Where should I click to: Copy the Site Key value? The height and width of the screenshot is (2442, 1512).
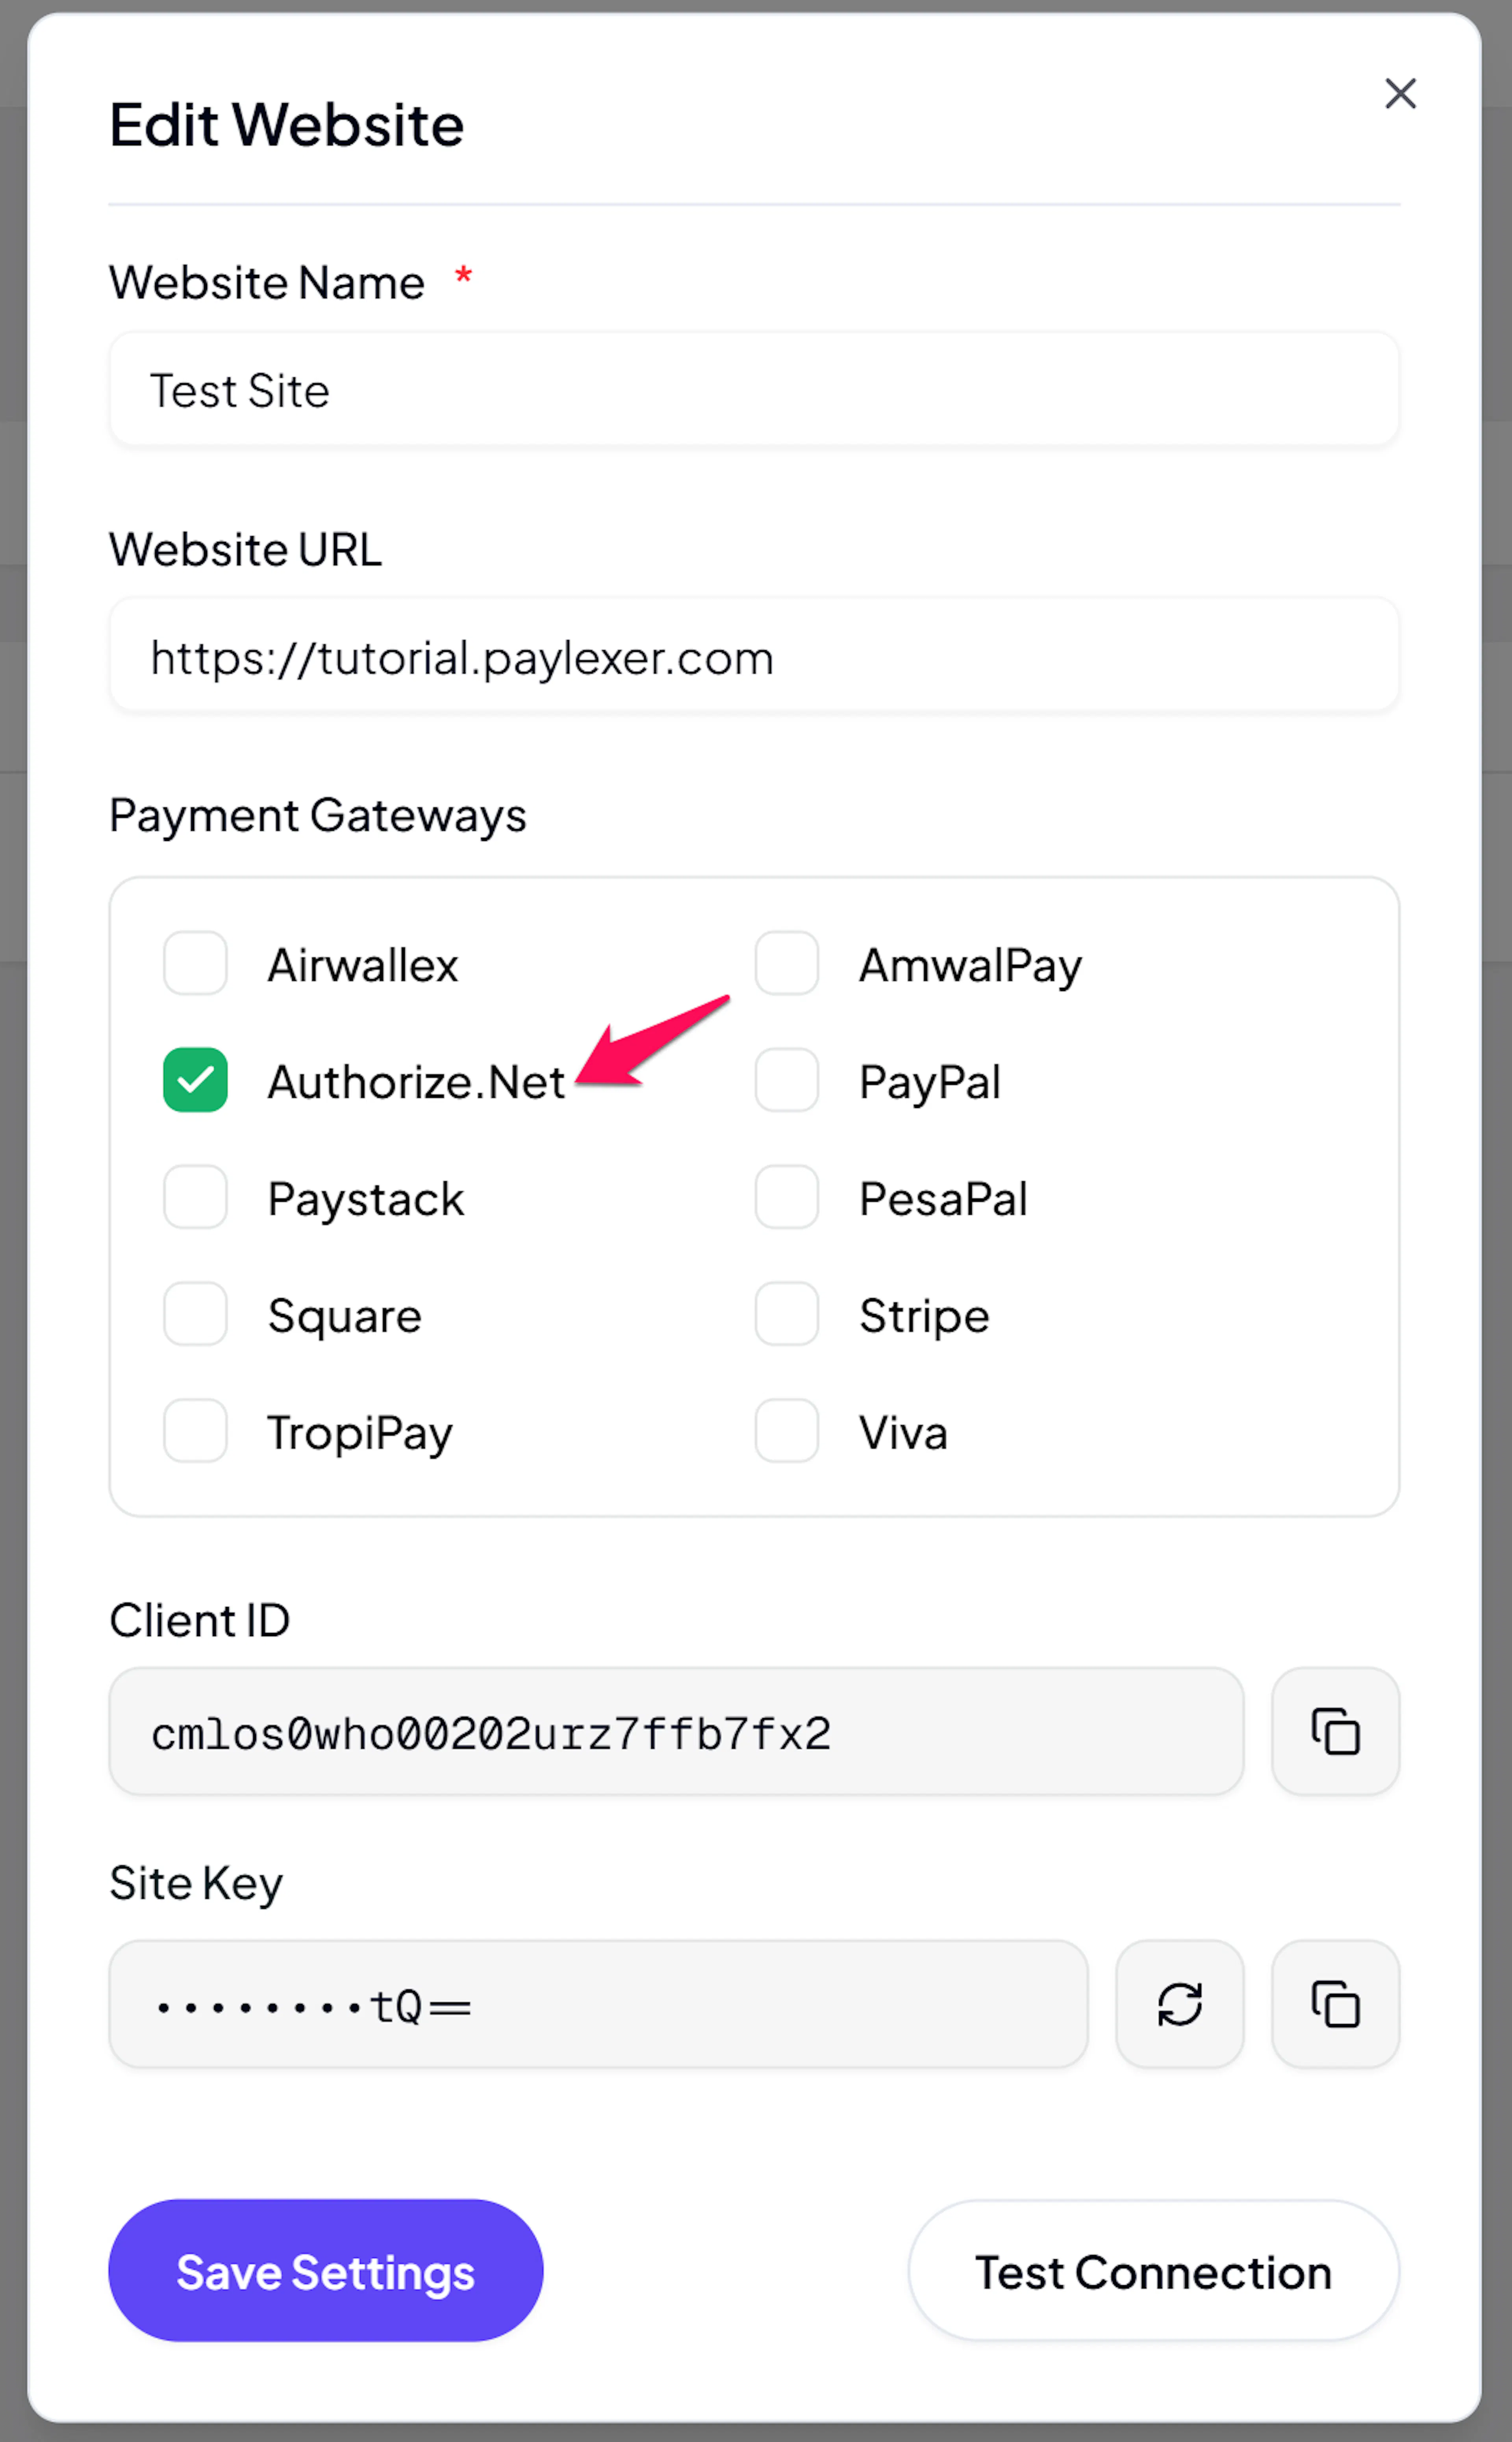tap(1335, 2004)
